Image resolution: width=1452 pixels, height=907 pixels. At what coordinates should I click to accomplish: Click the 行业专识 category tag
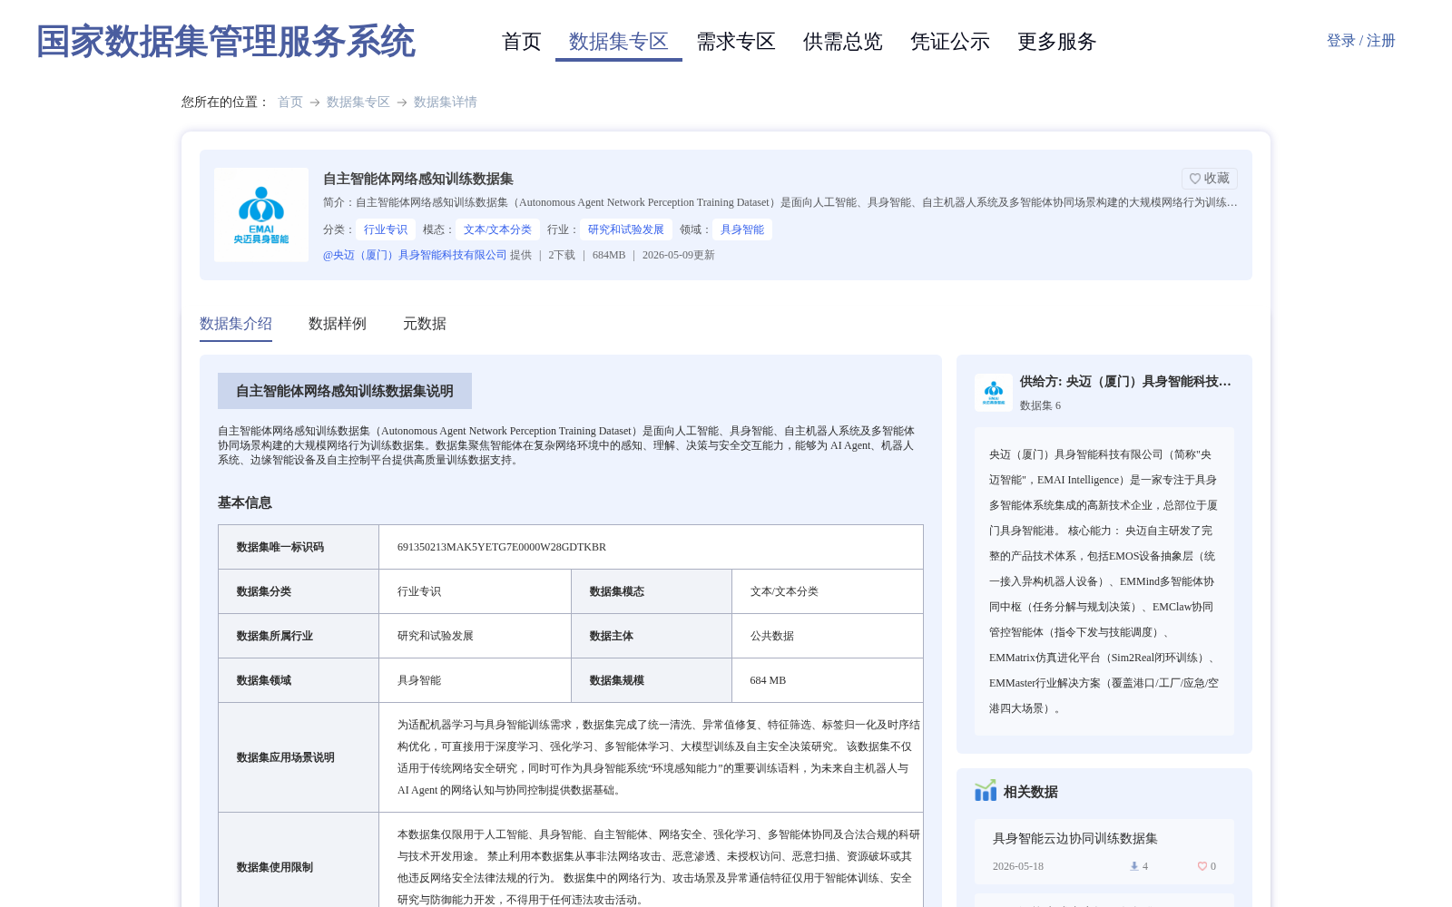[x=386, y=229]
